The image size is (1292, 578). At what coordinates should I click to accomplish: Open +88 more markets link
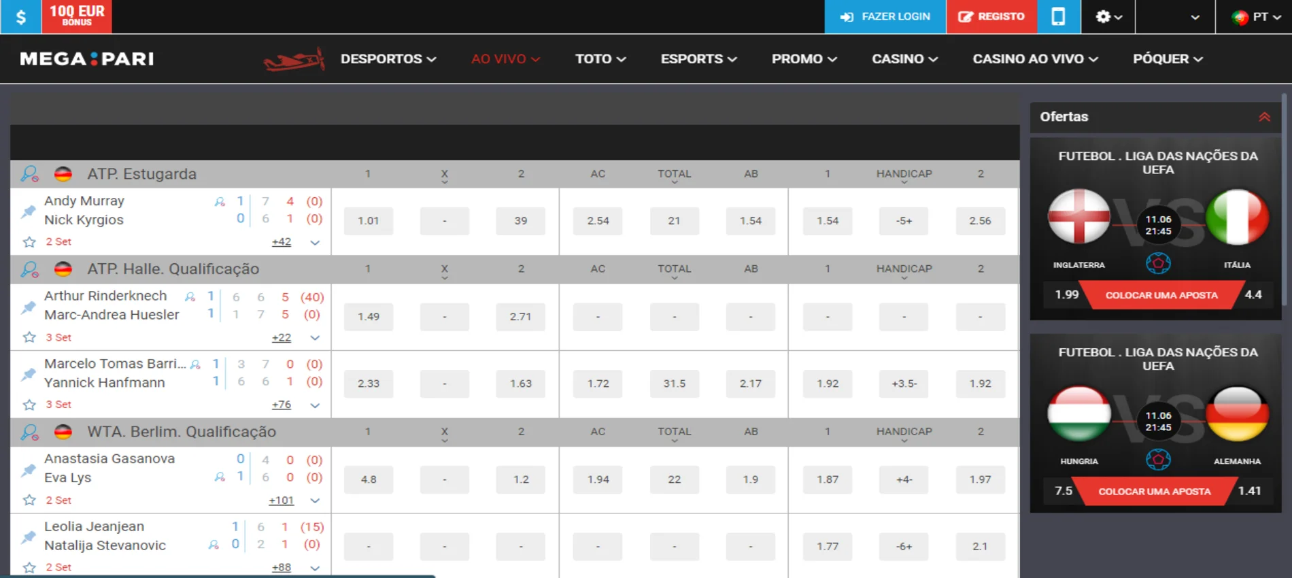tap(282, 567)
